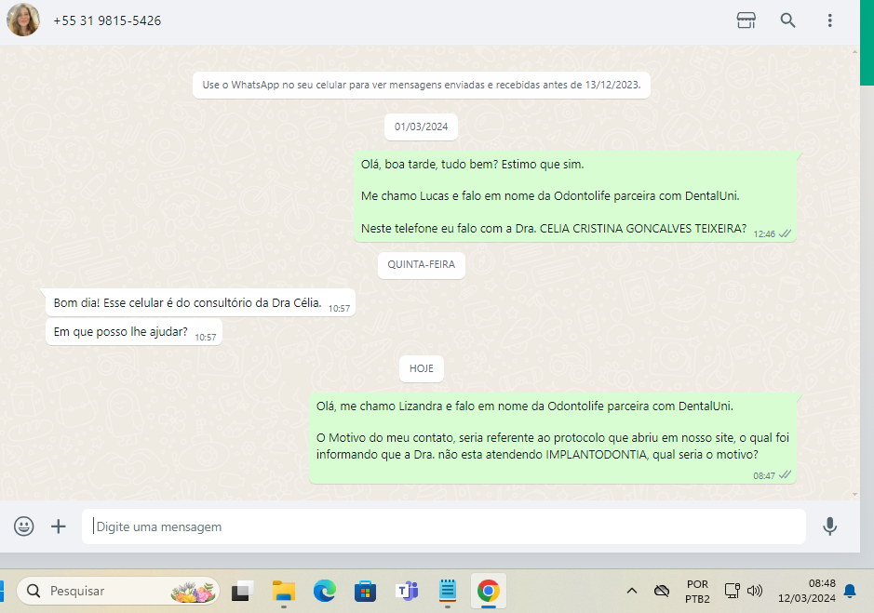The width and height of the screenshot is (874, 613).
Task: Click the Windows taskbar Pesquisar search box
Action: (118, 591)
